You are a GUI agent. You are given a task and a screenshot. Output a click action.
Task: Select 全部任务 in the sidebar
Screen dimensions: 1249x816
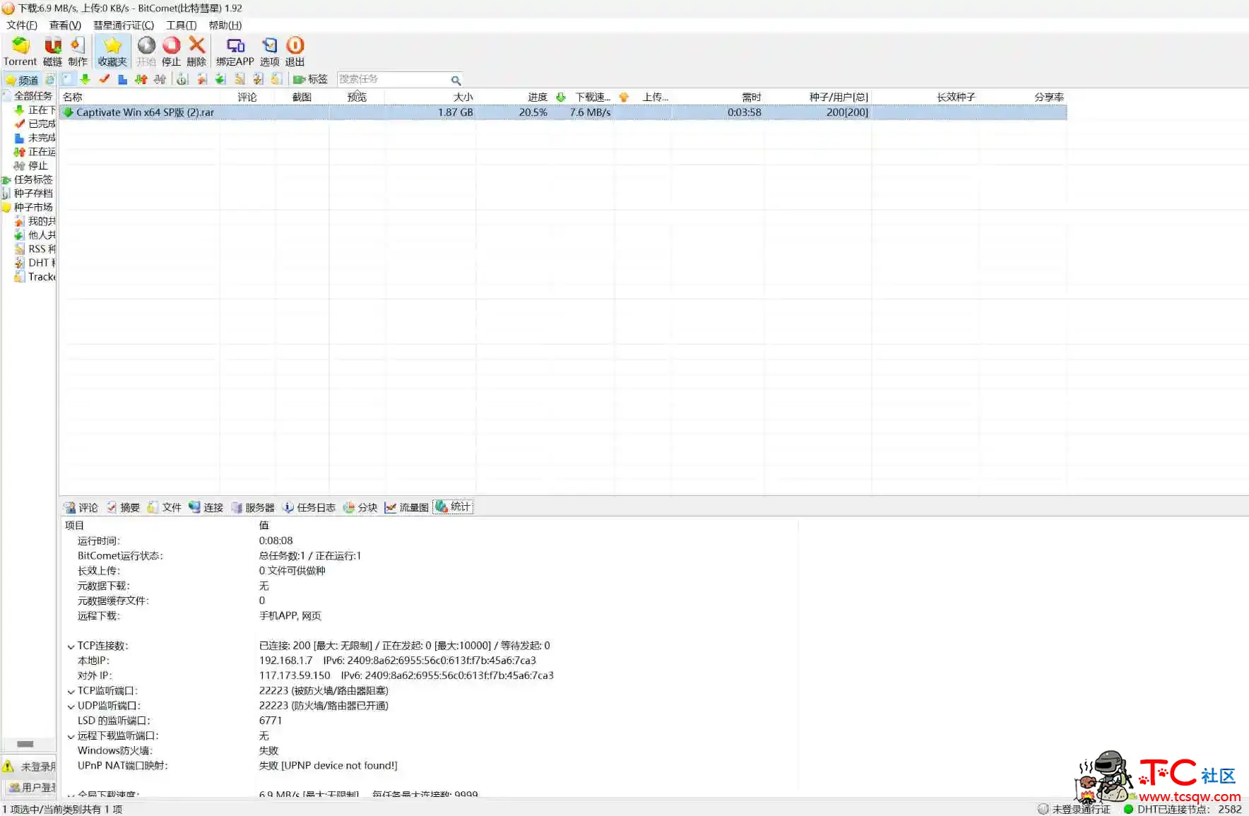[33, 96]
